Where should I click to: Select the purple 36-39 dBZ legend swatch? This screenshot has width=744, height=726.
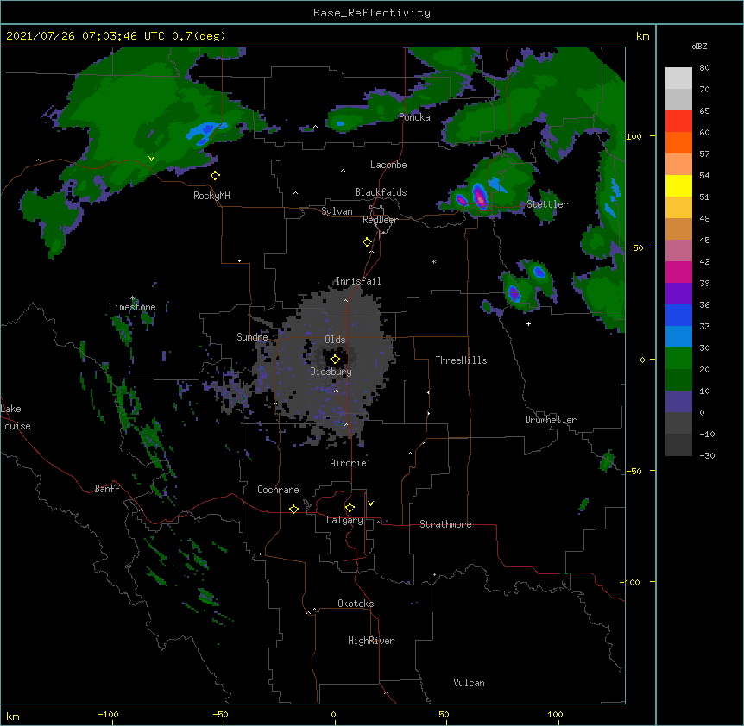tap(678, 294)
